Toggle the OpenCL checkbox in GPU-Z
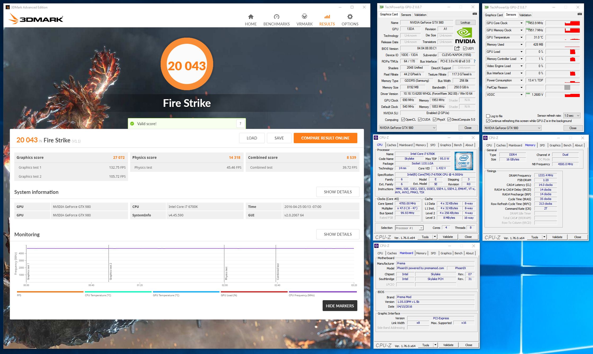The width and height of the screenshot is (593, 354). [x=403, y=120]
